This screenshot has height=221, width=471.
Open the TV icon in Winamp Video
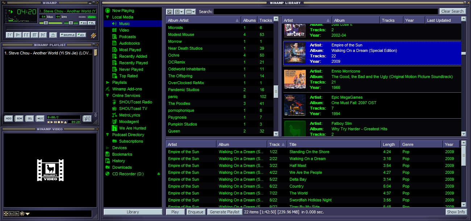[x=22, y=214]
